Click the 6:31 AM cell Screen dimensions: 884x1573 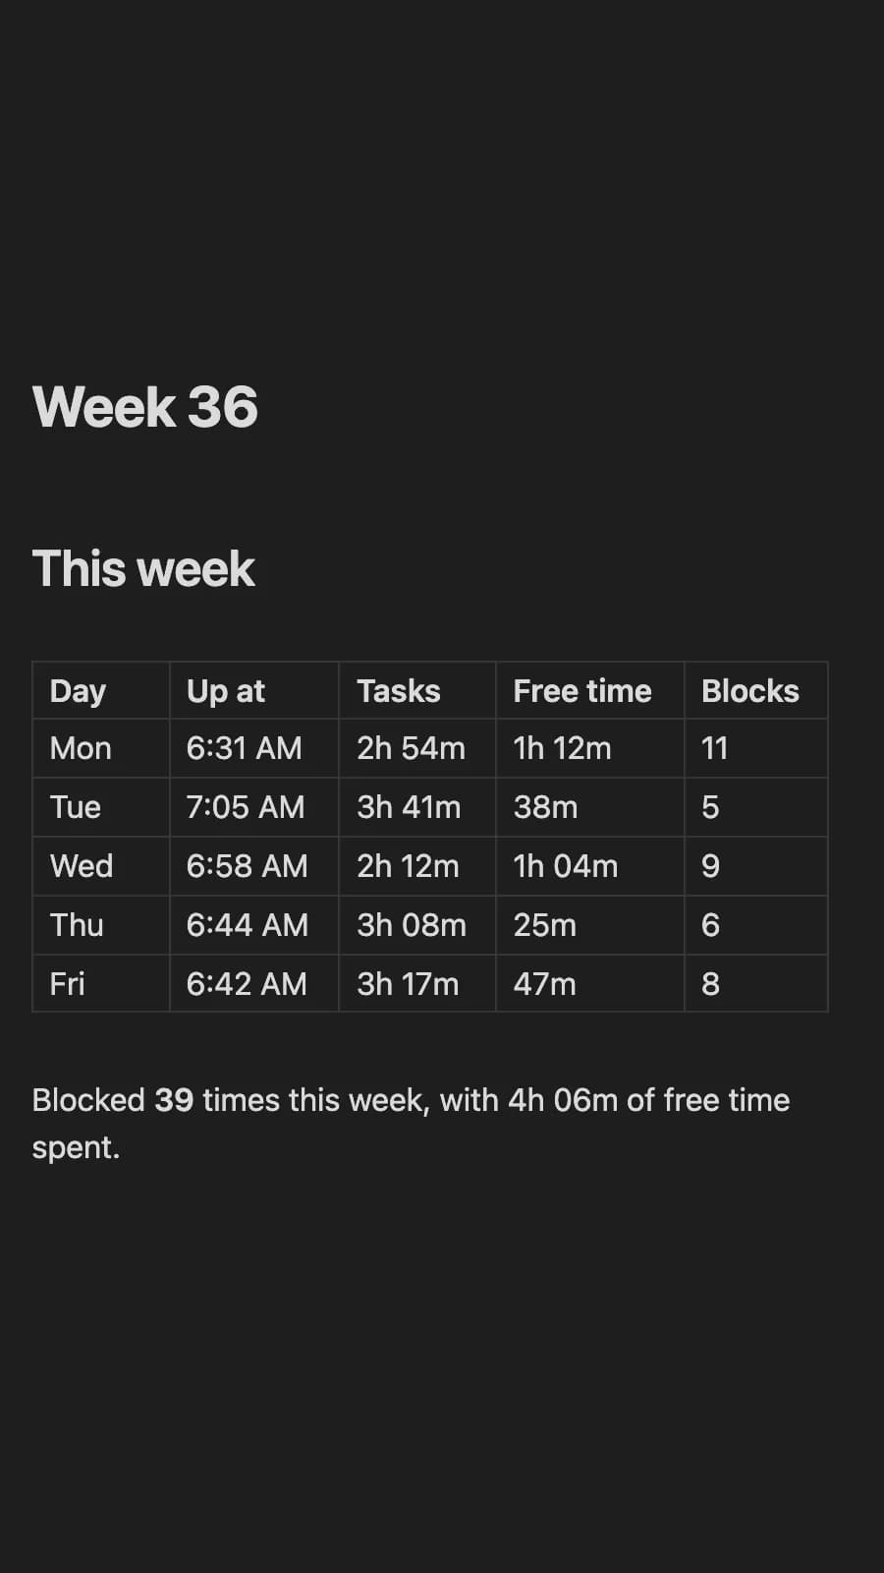click(x=254, y=748)
